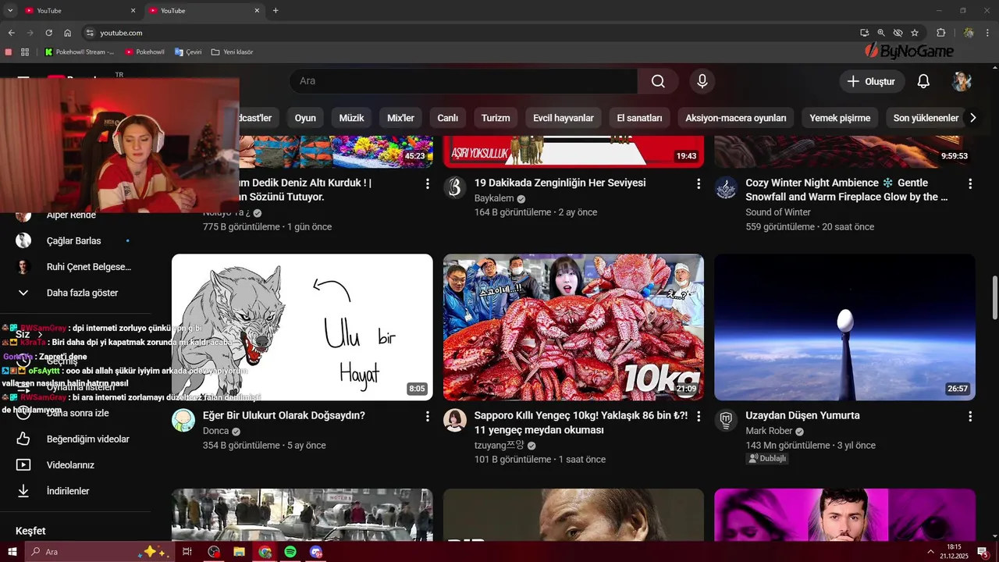
Task: Open YouTube notifications bell
Action: coord(923,81)
